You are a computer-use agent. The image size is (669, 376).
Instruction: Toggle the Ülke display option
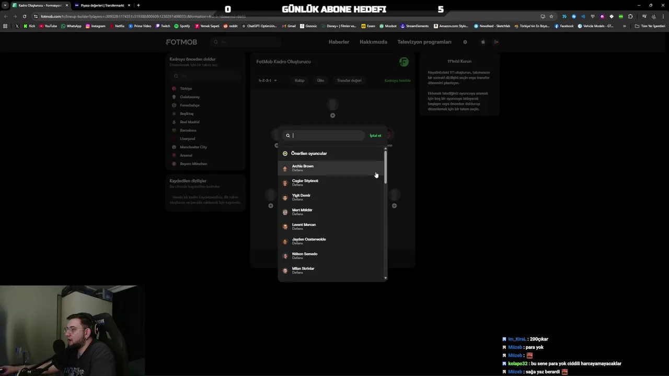320,80
